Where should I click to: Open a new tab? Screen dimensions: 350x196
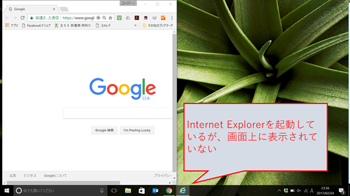click(64, 9)
